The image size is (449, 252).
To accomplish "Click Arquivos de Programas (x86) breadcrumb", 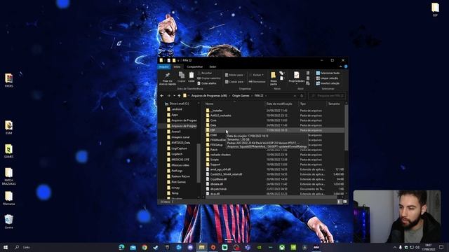I will (x=209, y=96).
